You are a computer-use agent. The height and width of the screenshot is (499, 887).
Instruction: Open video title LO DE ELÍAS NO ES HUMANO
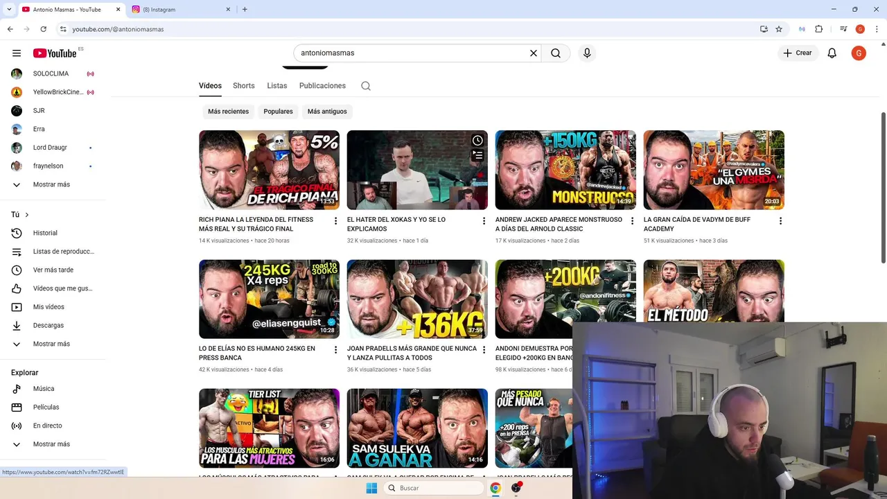point(257,353)
